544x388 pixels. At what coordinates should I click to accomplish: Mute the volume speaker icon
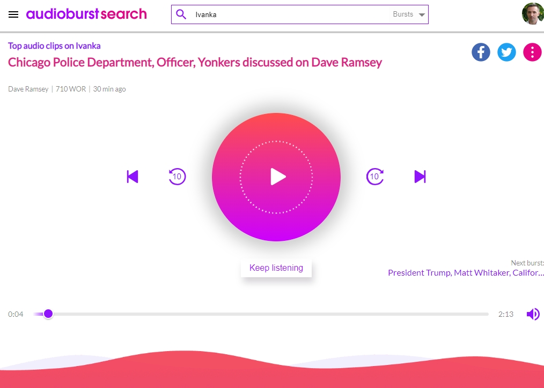pyautogui.click(x=533, y=314)
